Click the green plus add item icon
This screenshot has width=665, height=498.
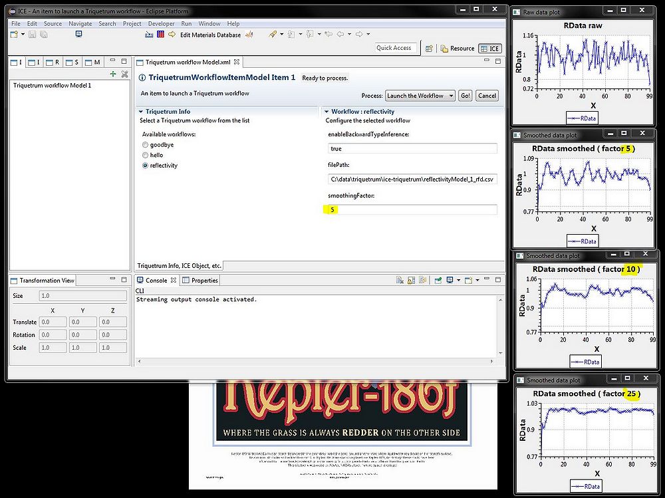point(113,74)
